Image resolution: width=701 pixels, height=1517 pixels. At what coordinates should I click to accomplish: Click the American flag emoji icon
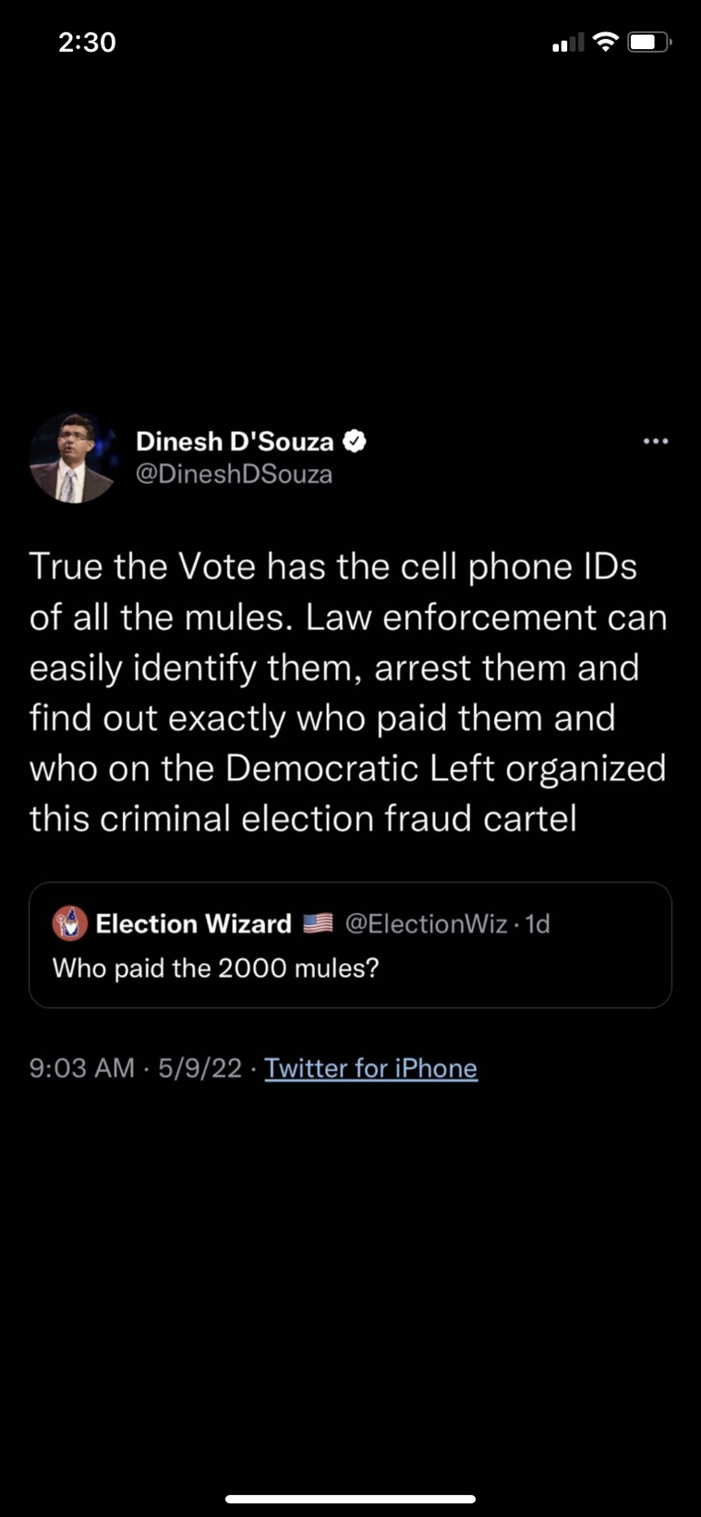point(318,924)
